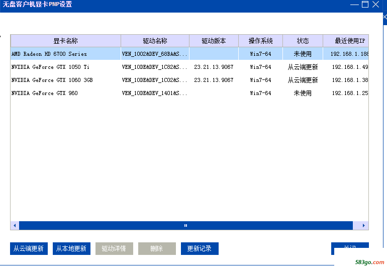Click Win7-64 in the GTX 960 row

pos(260,93)
